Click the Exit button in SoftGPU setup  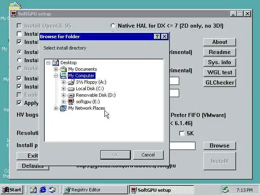[x=28, y=156]
